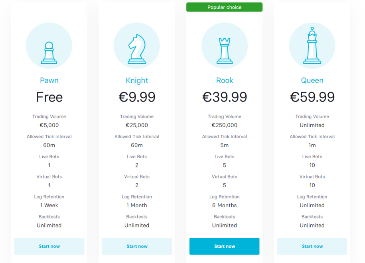
Task: Click the €250,000 trading volume value
Action: [x=225, y=125]
